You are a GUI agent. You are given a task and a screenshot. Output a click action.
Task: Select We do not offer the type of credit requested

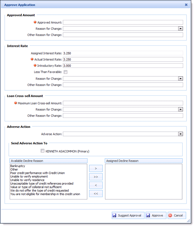pos(39,190)
